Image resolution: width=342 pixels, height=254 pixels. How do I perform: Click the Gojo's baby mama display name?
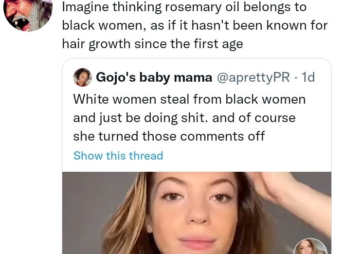point(154,77)
